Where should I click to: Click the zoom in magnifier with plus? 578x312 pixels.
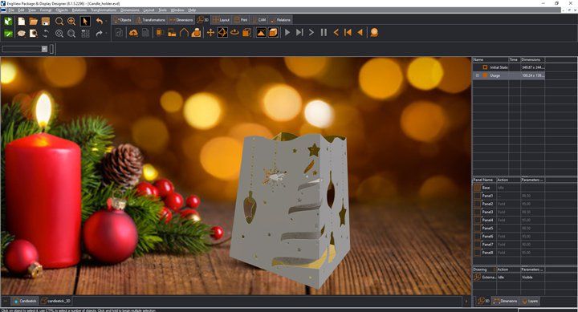point(71,22)
